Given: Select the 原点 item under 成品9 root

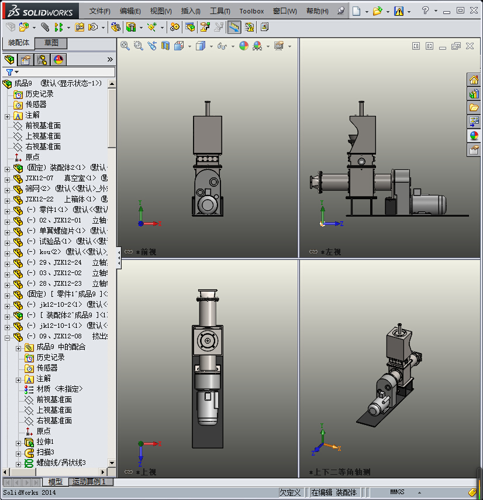Looking at the screenshot, I should tap(32, 157).
